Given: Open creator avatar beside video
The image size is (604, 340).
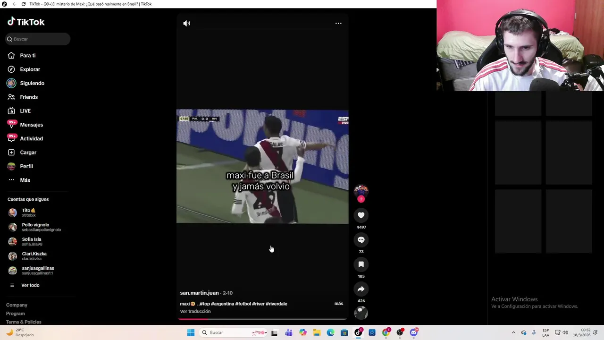Looking at the screenshot, I should click(361, 190).
